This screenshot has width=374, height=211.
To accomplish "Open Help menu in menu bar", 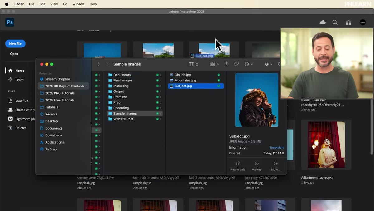I will click(93, 4).
